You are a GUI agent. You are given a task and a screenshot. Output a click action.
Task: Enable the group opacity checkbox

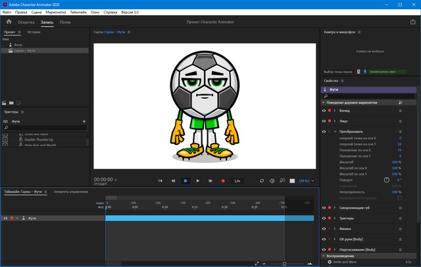pyautogui.click(x=400, y=198)
